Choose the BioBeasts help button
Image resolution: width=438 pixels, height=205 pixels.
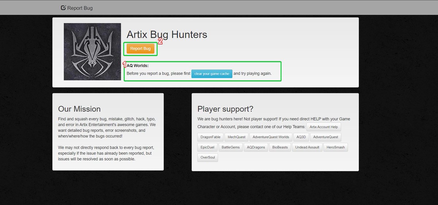point(280,147)
